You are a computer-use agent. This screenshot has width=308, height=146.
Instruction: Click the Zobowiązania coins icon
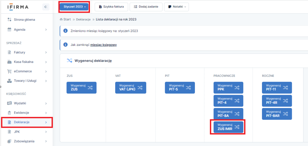9,141
